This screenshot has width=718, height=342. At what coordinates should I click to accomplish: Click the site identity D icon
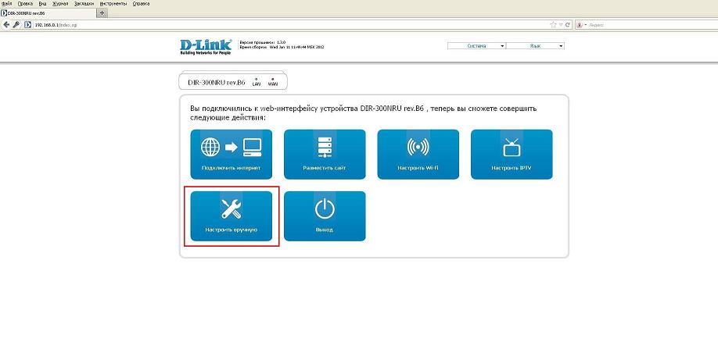[x=27, y=25]
